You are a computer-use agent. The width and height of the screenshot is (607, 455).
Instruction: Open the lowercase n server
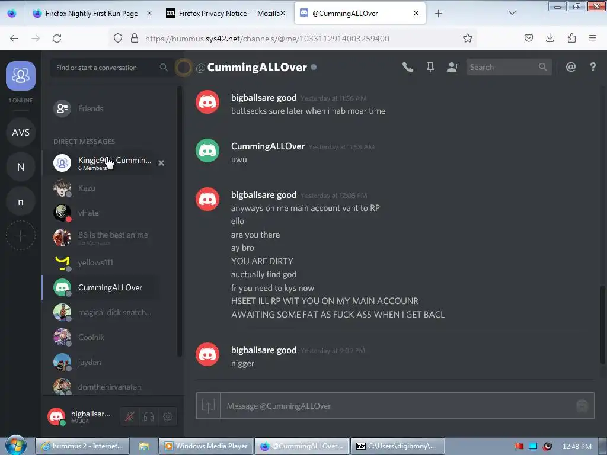(21, 201)
